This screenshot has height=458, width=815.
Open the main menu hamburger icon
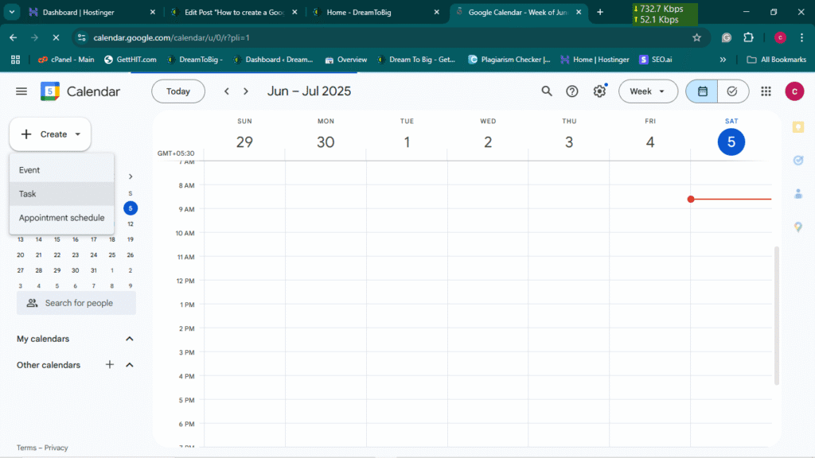(21, 91)
